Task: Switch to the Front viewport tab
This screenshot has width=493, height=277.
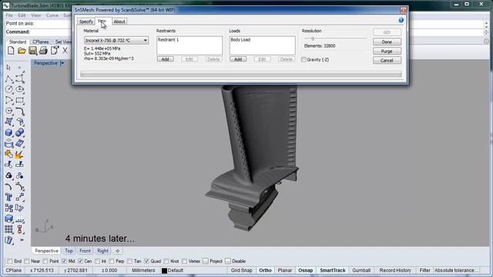Action: click(x=85, y=251)
